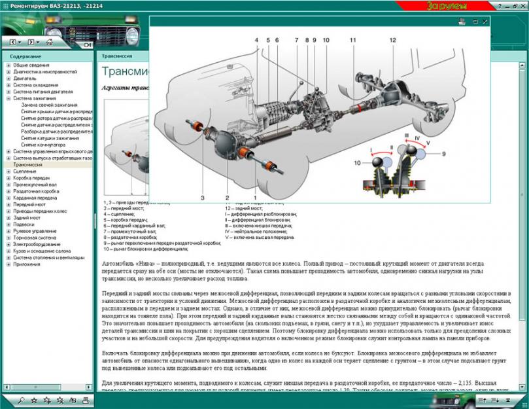Click the app menu icon in title bar
This screenshot has height=409, width=529.
point(5,6)
